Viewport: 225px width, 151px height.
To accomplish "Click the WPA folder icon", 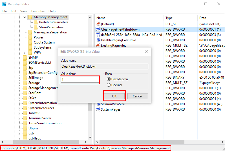I will (x=30, y=52).
